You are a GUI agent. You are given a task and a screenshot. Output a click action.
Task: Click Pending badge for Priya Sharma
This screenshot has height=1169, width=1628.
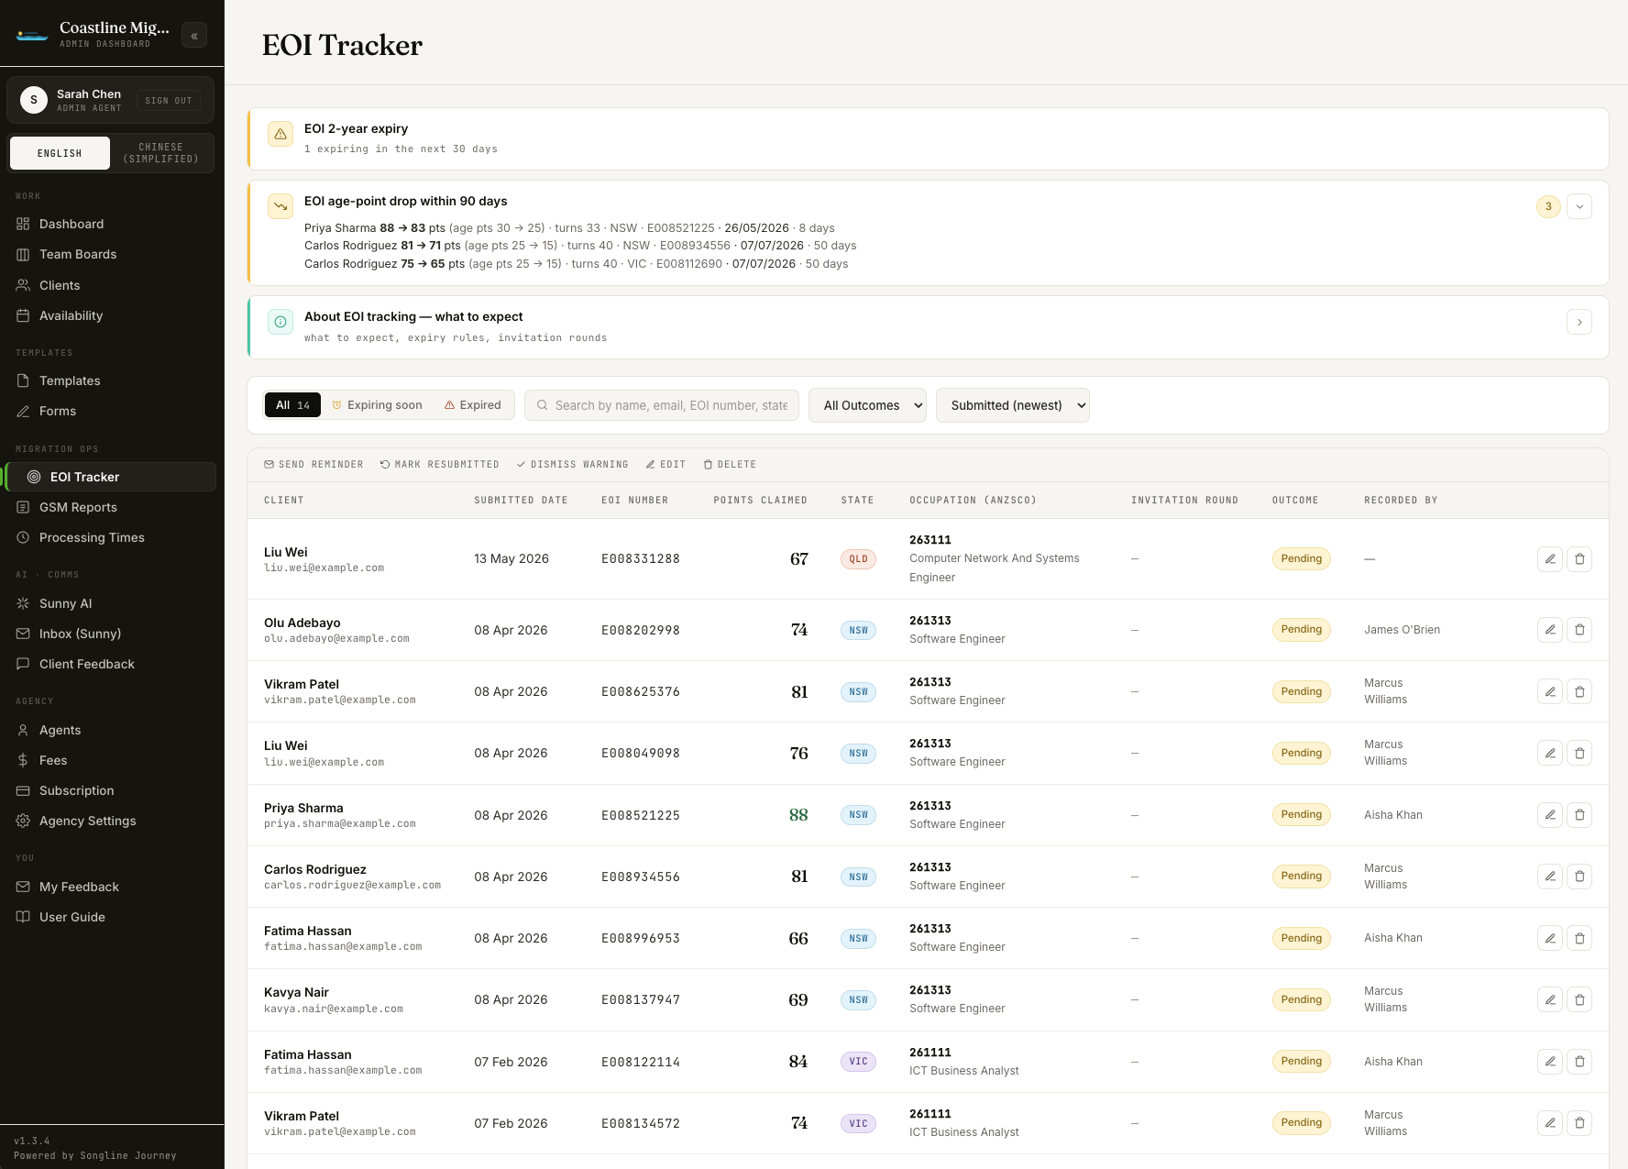[x=1301, y=815]
